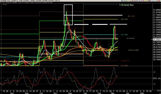Pick the 20.1600 price axis label
This screenshot has width=161, height=94.
pyautogui.click(x=157, y=59)
